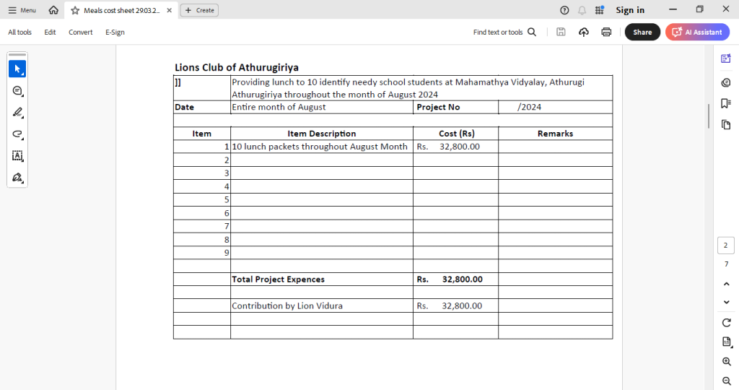Click the vertical scrollbar thumb
The width and height of the screenshot is (739, 390).
pyautogui.click(x=709, y=116)
